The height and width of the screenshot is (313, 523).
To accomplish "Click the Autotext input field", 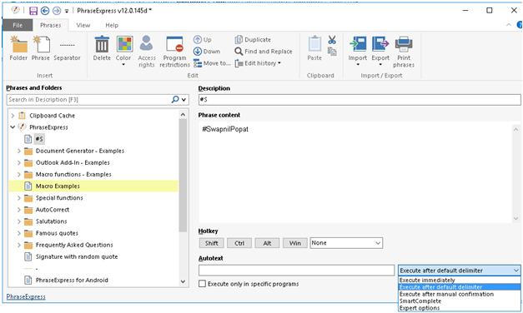I will (296, 270).
